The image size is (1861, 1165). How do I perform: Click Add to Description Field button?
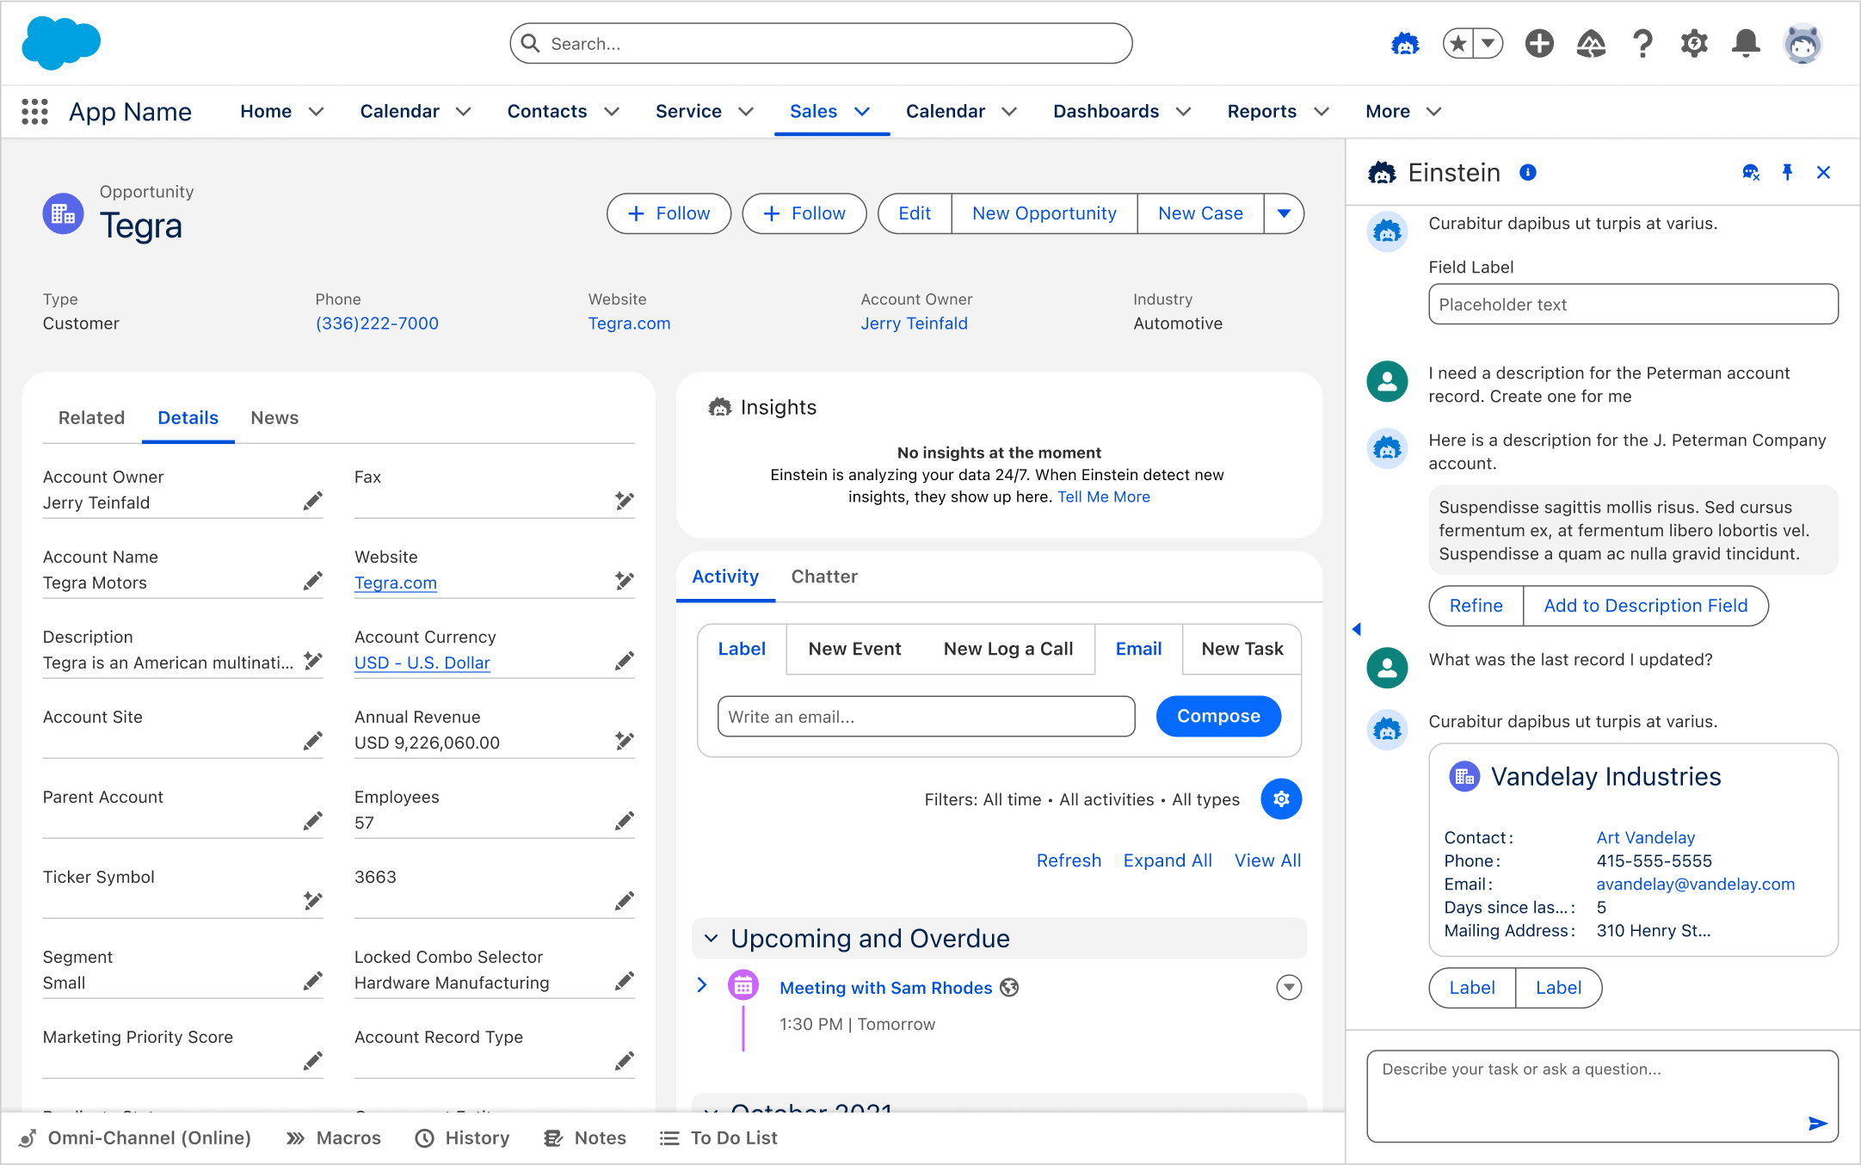[1645, 606]
